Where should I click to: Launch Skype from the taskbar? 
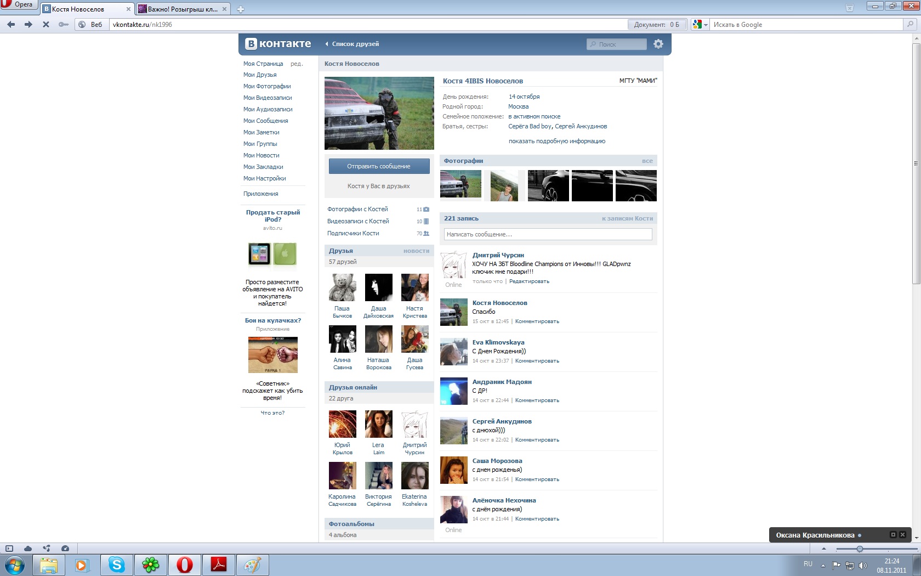pyautogui.click(x=116, y=564)
